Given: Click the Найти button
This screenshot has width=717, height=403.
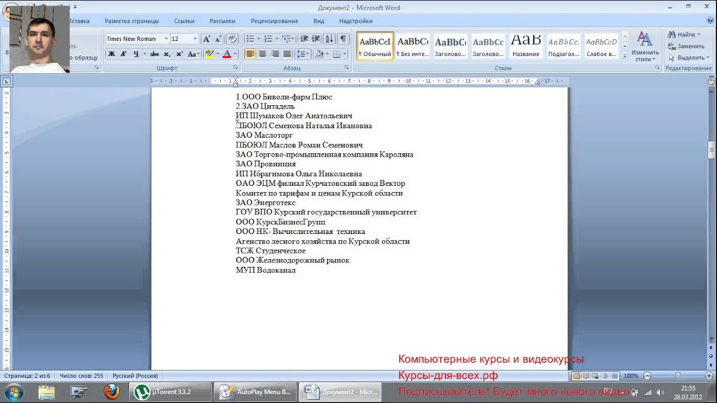Looking at the screenshot, I should click(683, 35).
